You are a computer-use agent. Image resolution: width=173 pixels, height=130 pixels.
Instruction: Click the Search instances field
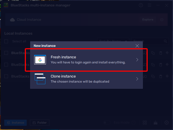(150, 41)
